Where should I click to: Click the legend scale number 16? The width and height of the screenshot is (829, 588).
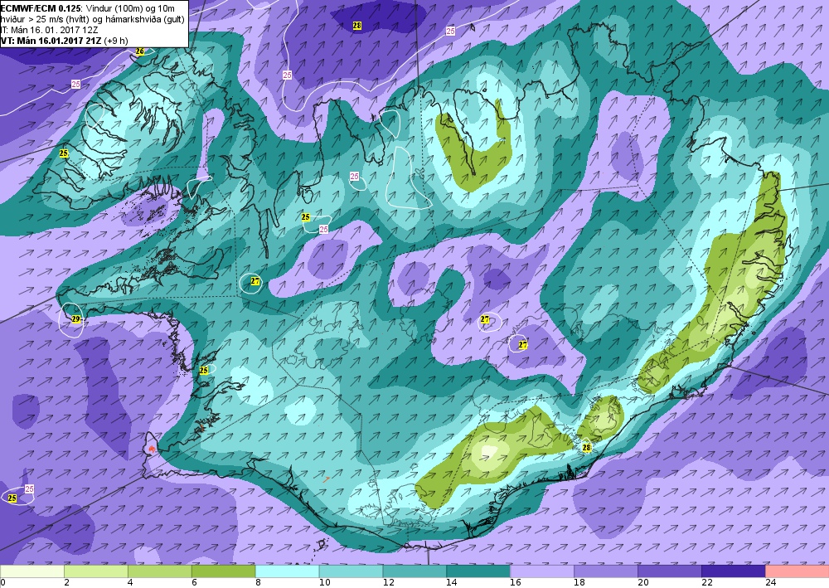(515, 583)
